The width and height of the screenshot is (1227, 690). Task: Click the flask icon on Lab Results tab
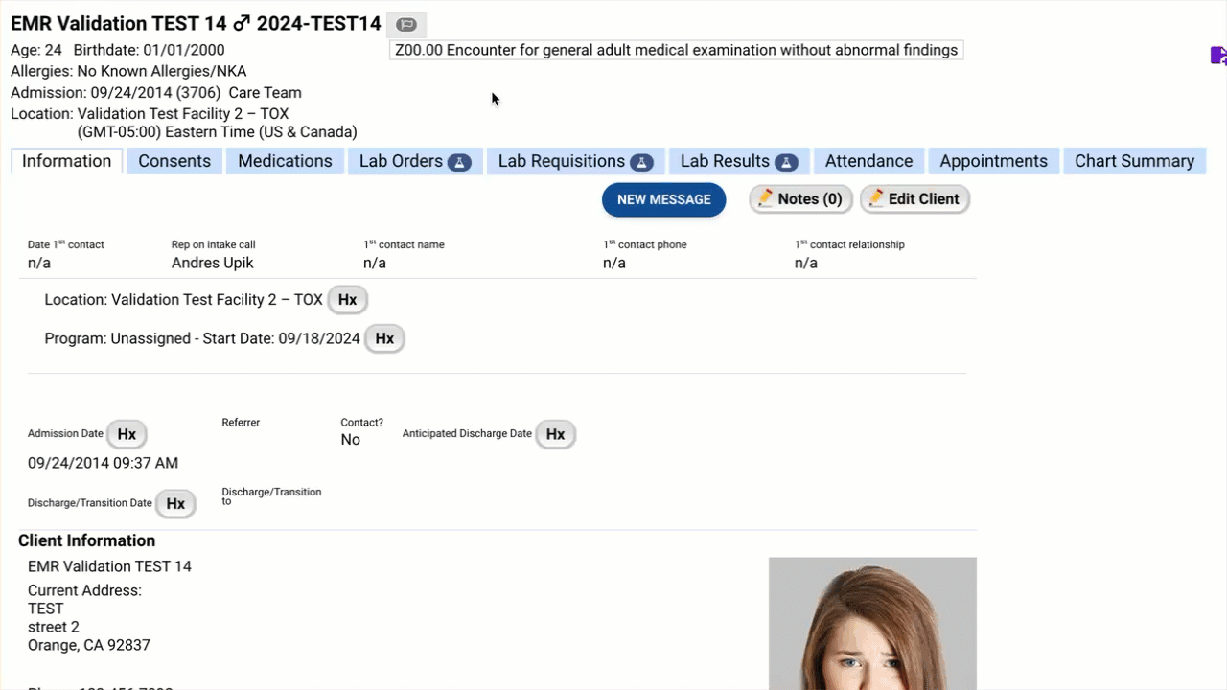point(786,162)
